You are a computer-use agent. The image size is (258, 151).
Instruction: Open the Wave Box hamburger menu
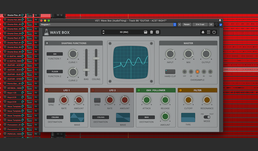point(208,32)
